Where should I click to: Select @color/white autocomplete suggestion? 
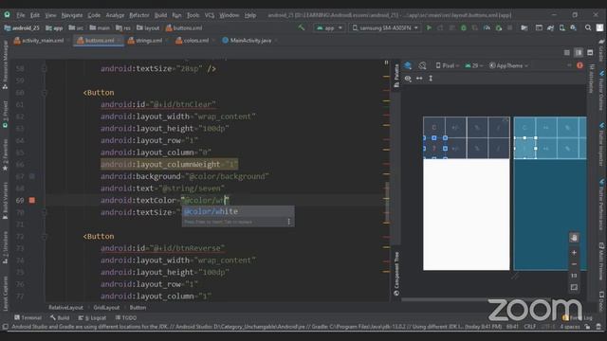tap(238, 211)
